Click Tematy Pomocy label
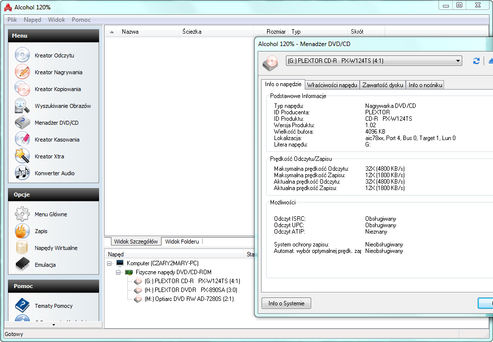 tap(54, 305)
